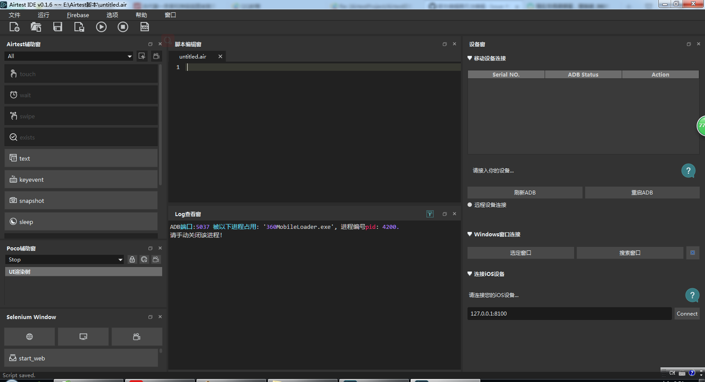
Task: Click Selenium record icon
Action: tap(137, 337)
